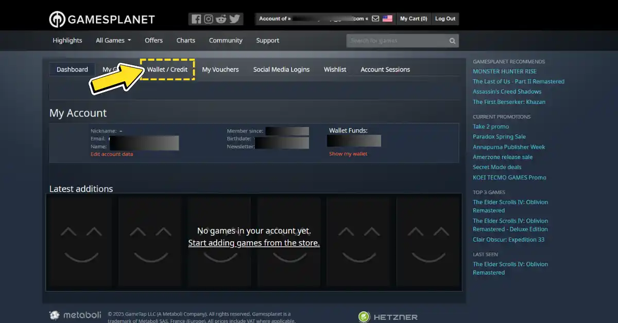Click Show my wallet link

[348, 154]
